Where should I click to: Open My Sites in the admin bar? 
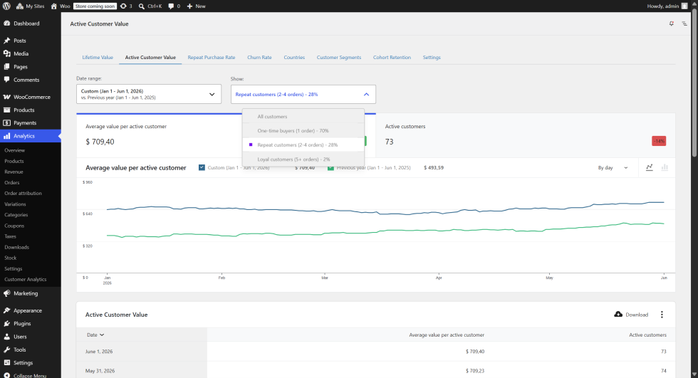pyautogui.click(x=30, y=6)
